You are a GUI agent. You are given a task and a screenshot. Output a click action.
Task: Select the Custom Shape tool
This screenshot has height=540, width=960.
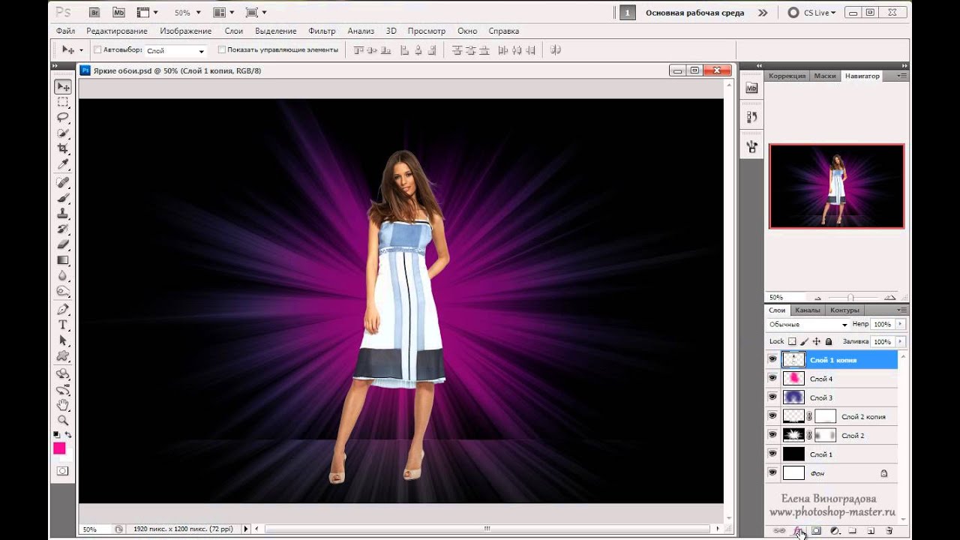click(x=63, y=355)
